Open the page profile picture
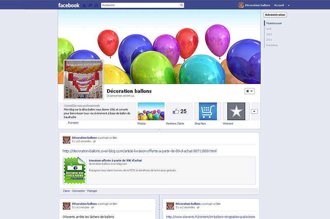The height and width of the screenshot is (219, 330). [x=84, y=79]
